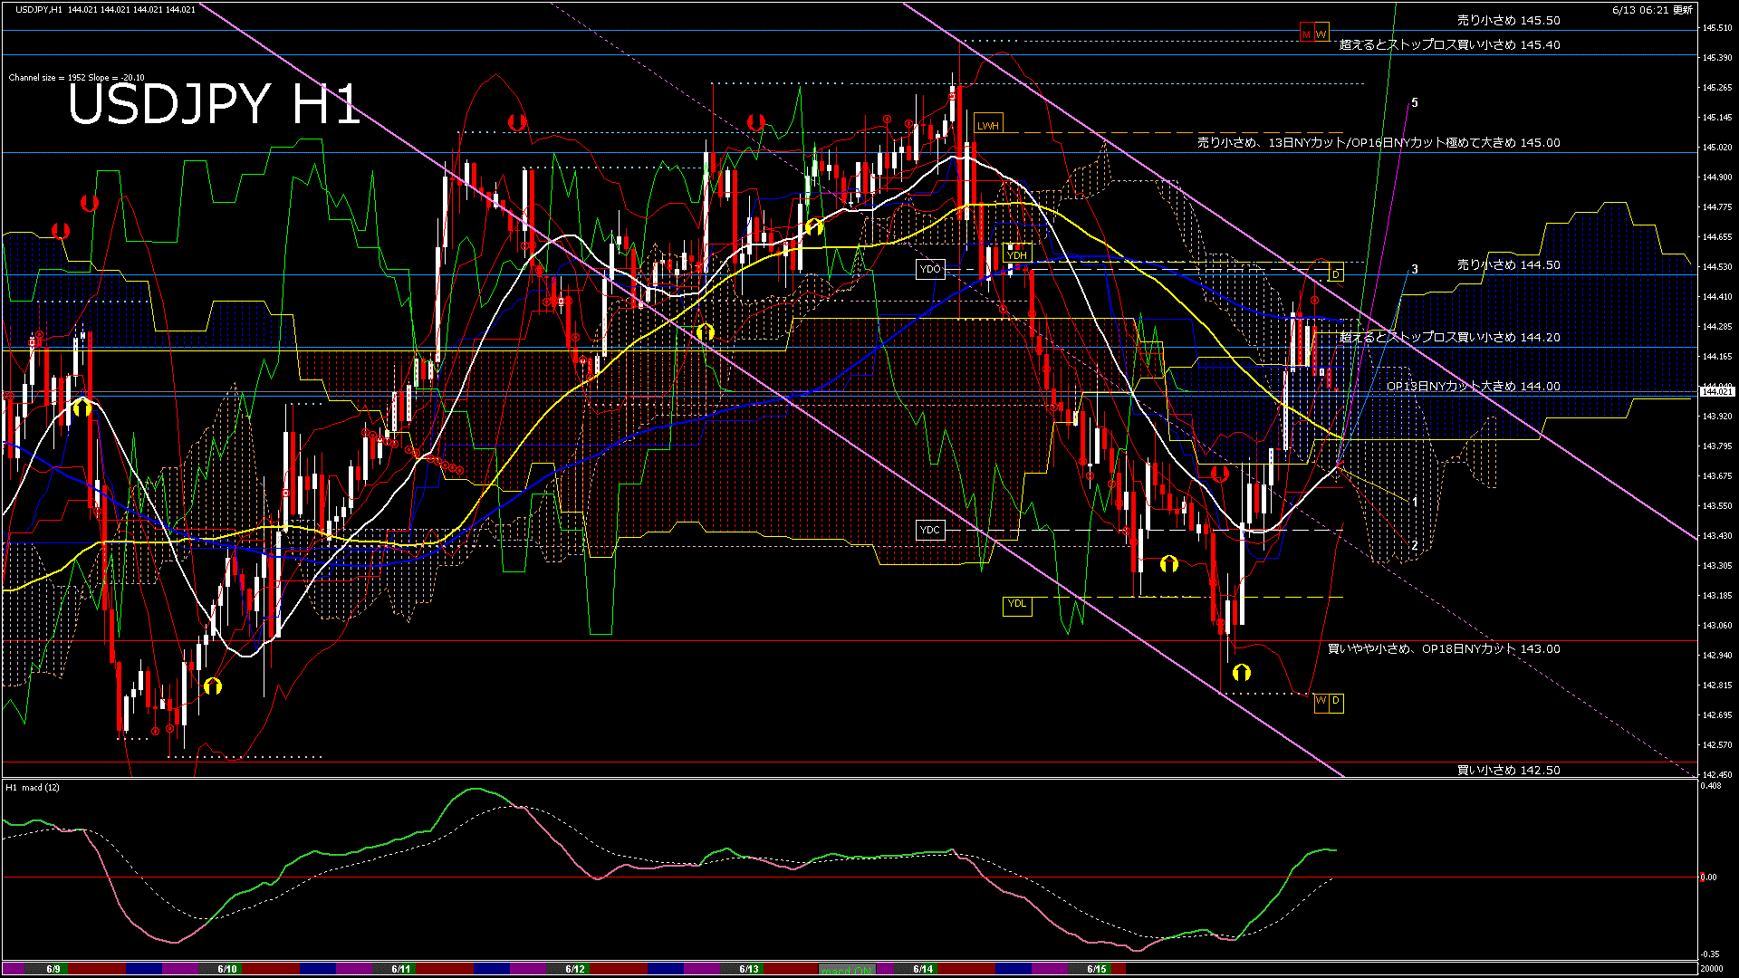1739x978 pixels.
Task: Click the large USDJPY H1 chart title
Action: [215, 104]
